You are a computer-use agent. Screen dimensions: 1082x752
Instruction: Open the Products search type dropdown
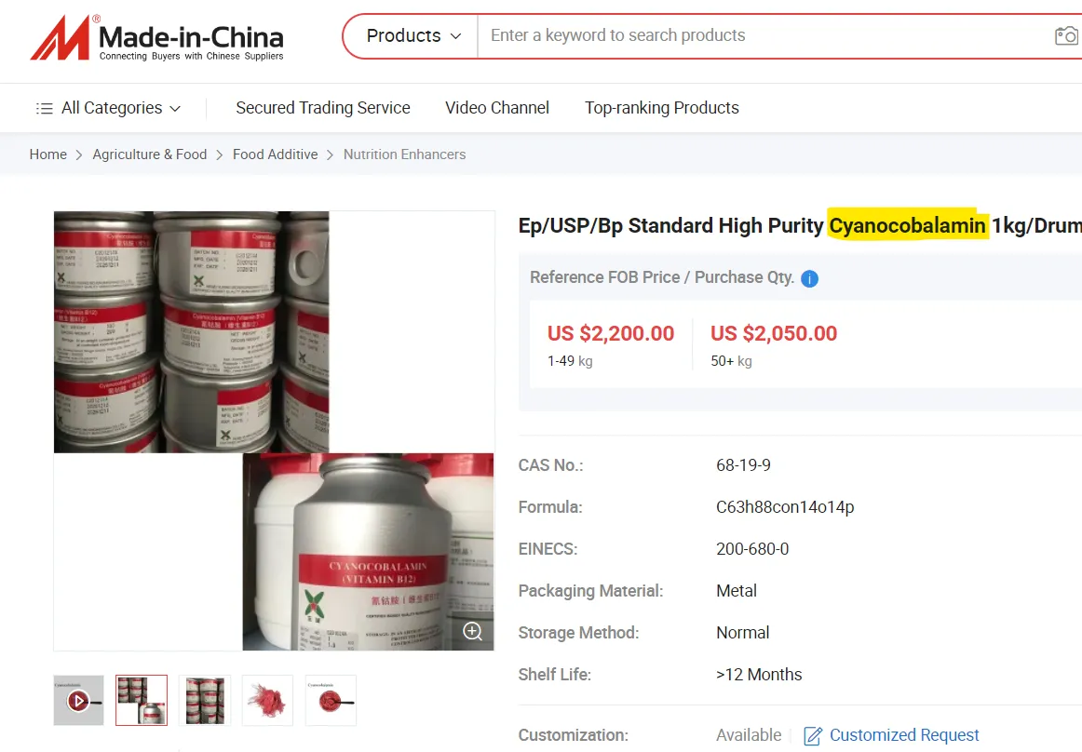click(413, 36)
